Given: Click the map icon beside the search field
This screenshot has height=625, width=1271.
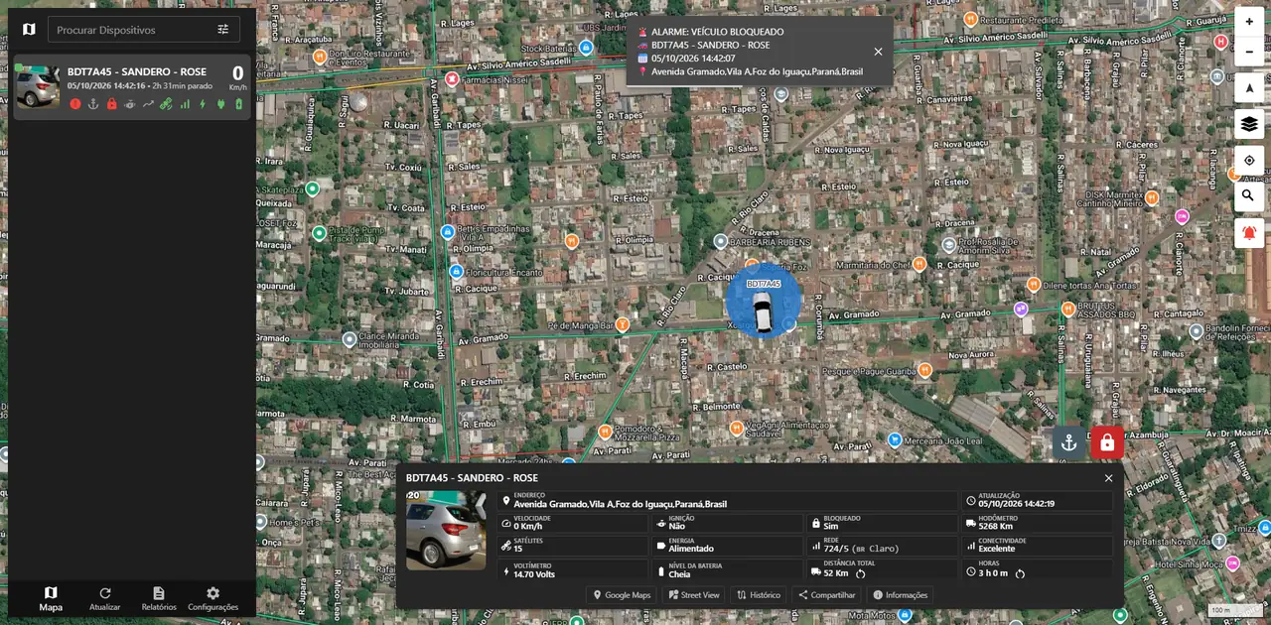Looking at the screenshot, I should pyautogui.click(x=29, y=30).
